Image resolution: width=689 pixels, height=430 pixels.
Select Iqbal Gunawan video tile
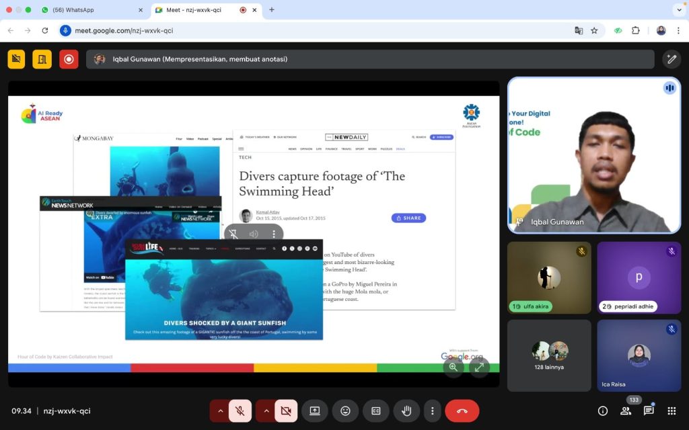594,155
